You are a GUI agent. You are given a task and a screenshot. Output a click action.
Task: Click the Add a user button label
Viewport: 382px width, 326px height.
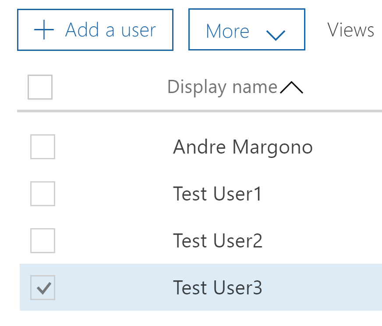pos(110,30)
